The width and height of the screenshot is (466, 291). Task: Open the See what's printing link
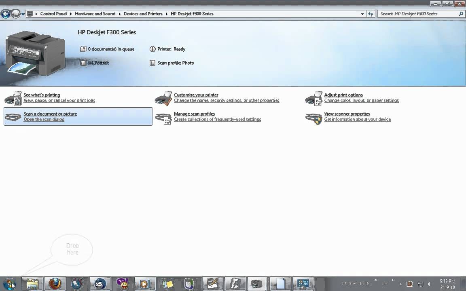click(42, 95)
